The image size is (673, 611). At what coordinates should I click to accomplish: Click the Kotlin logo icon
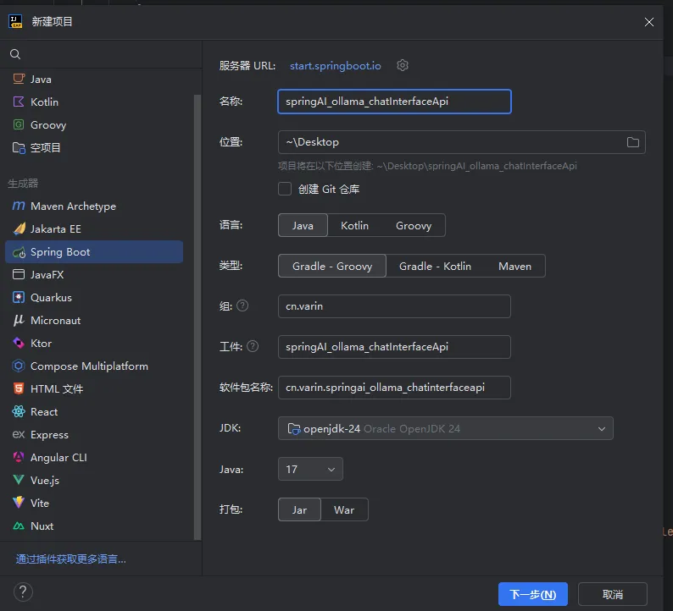click(x=19, y=102)
